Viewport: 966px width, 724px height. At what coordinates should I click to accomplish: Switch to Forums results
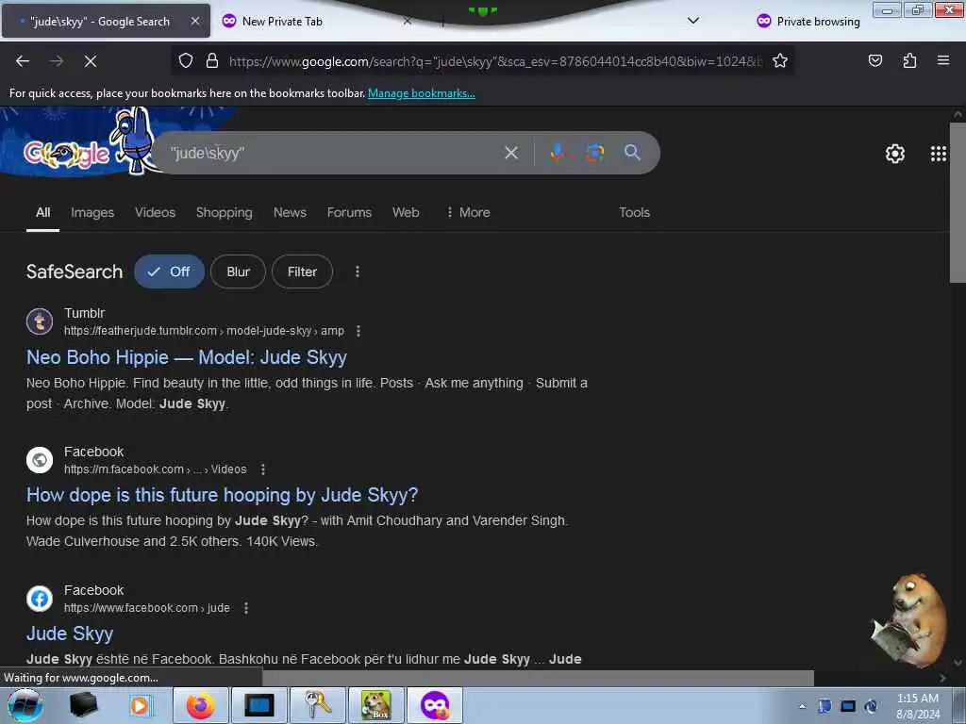pos(349,212)
